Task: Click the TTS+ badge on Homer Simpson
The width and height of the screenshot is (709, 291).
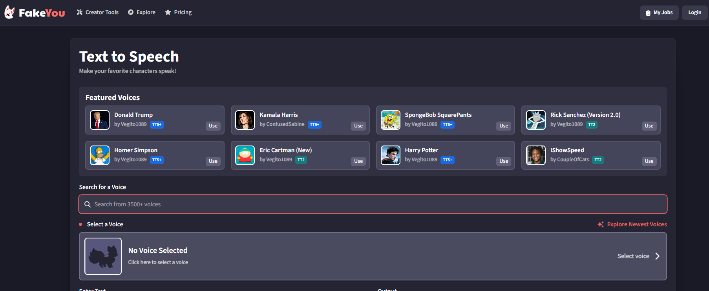Action: tap(157, 160)
